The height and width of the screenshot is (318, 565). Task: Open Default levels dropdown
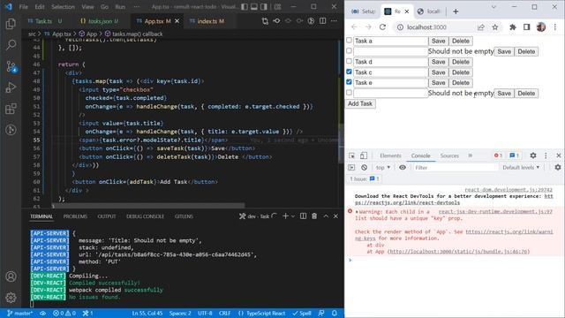click(521, 167)
